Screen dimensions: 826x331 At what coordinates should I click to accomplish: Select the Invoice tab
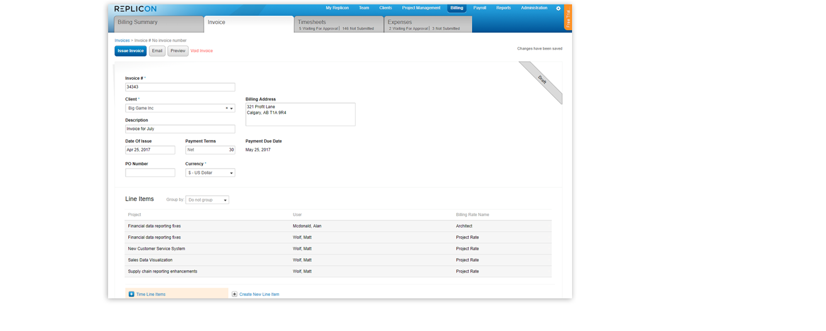(x=249, y=24)
